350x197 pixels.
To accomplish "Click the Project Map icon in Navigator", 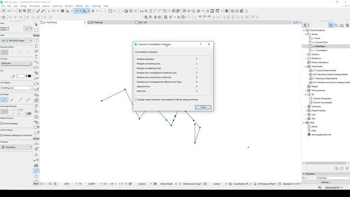I will click(x=331, y=25).
